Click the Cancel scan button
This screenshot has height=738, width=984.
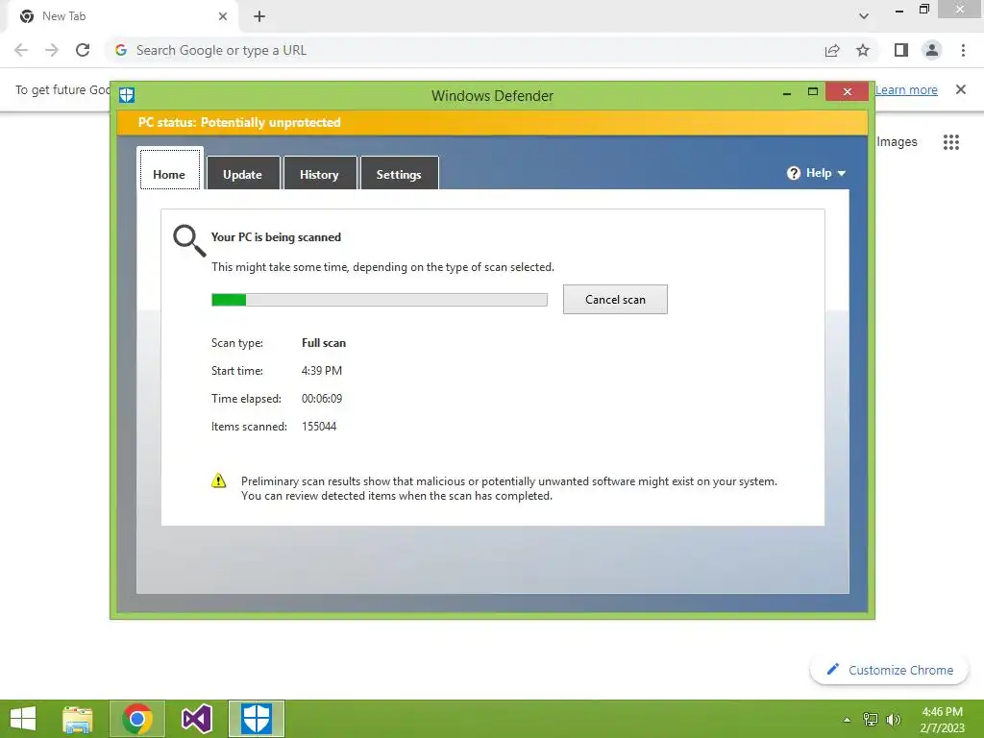coord(615,300)
